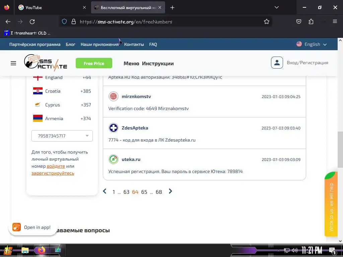Screen dimensions: 343x257
Task: Expand the list all tabs arrow
Action: pos(276,7)
